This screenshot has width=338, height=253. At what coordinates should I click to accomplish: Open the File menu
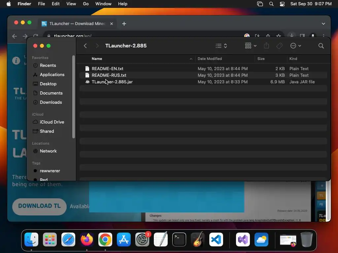click(41, 4)
